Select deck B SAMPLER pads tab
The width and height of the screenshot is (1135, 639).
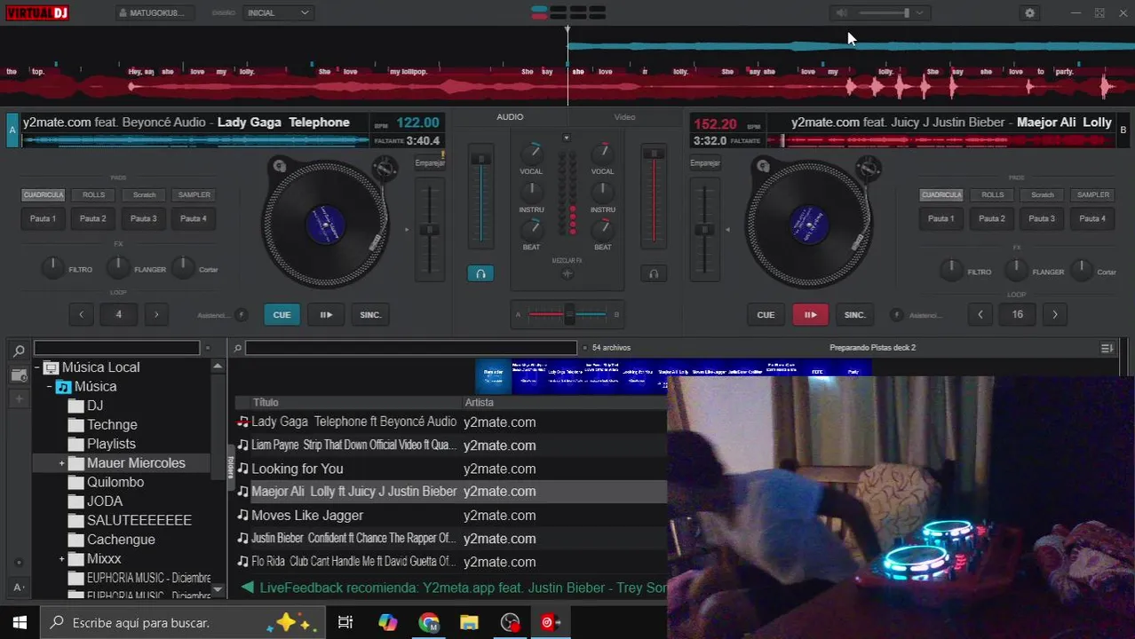coord(1093,195)
